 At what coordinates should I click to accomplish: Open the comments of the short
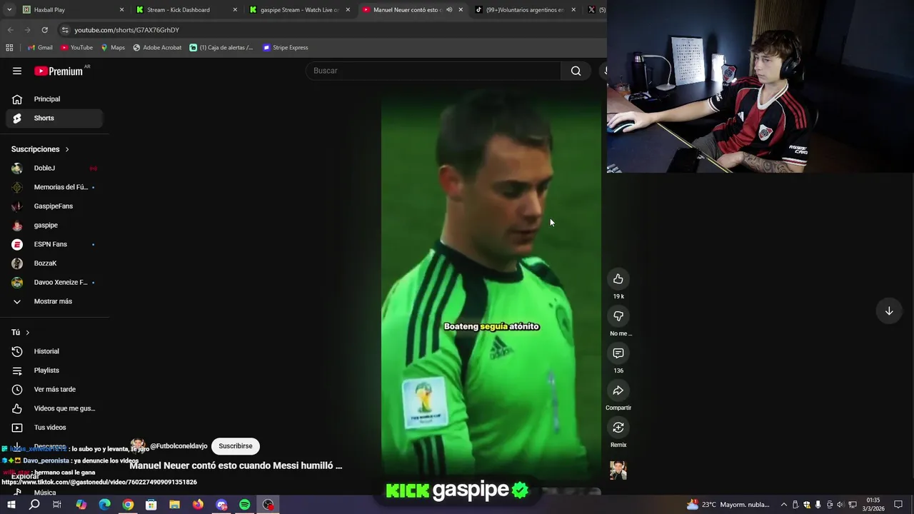pos(618,353)
